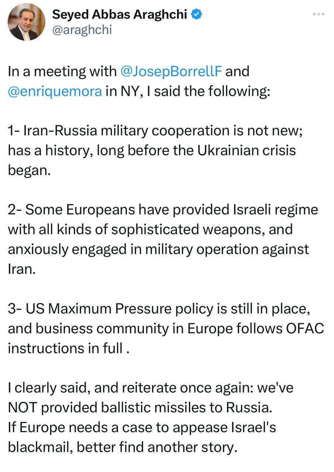Click "instructions in full" line
This screenshot has height=472, width=334.
[65, 348]
